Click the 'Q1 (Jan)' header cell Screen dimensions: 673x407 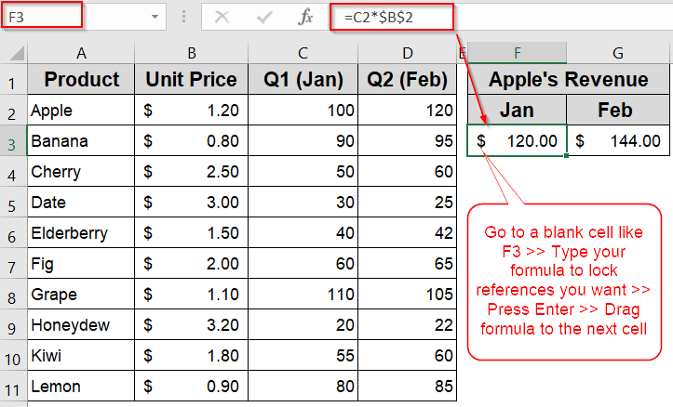pos(303,80)
